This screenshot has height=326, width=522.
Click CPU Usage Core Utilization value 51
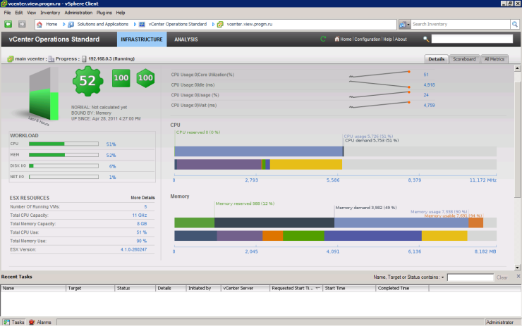point(426,75)
